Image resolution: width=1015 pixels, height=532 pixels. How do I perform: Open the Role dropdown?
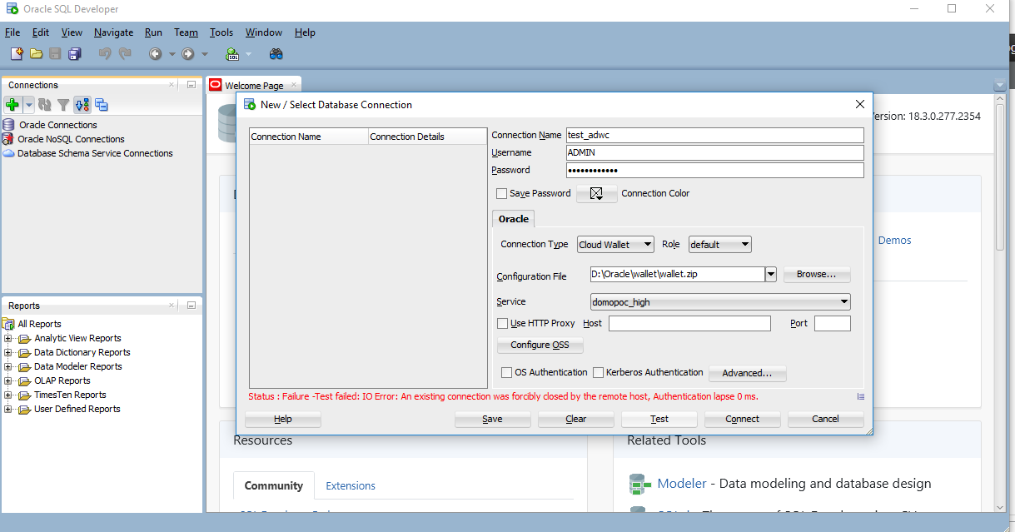[720, 245]
